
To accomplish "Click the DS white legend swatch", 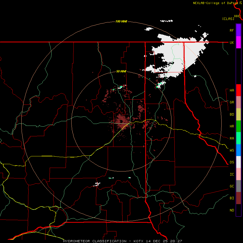I will click(x=238, y=162).
